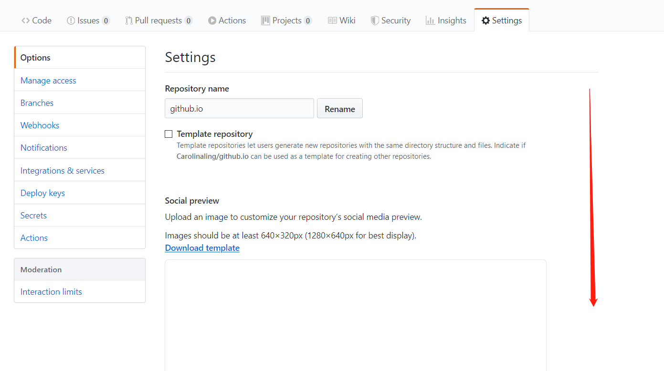Switch to the Actions tab
Viewport: 664px width, 371px height.
[227, 21]
